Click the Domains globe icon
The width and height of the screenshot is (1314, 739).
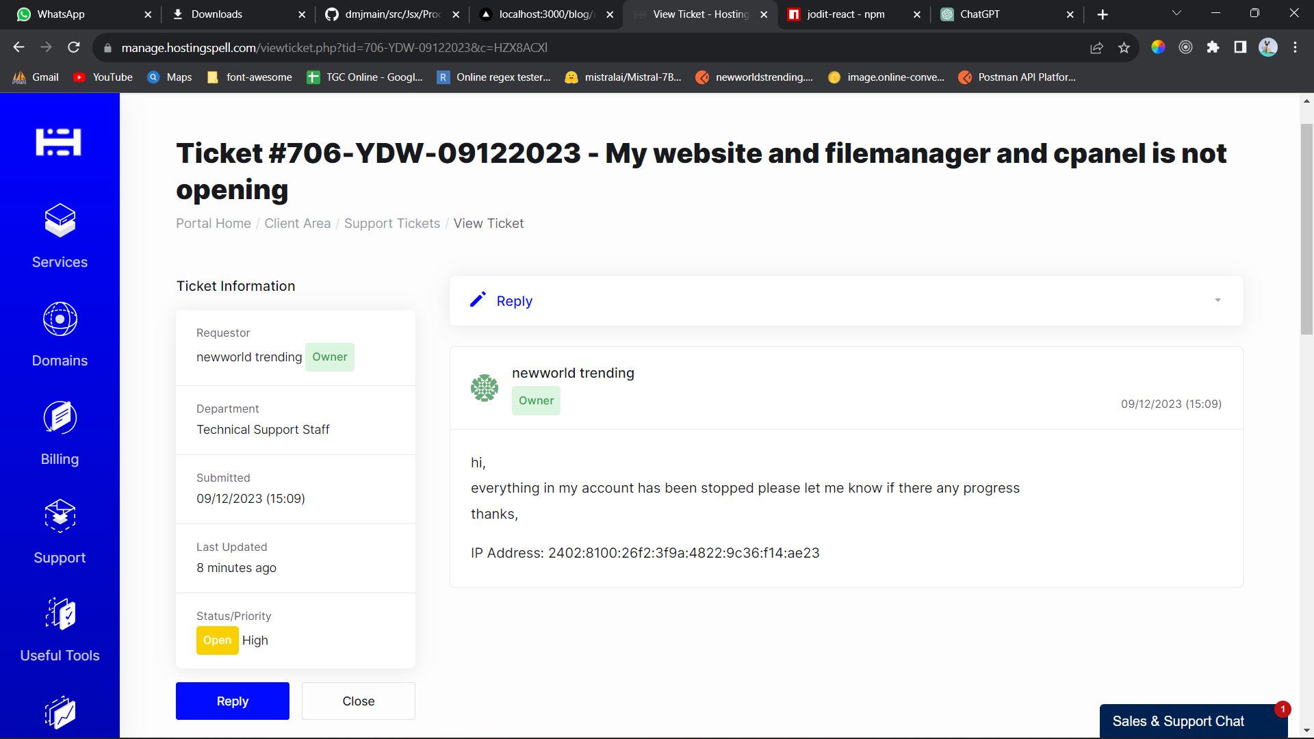tap(60, 319)
